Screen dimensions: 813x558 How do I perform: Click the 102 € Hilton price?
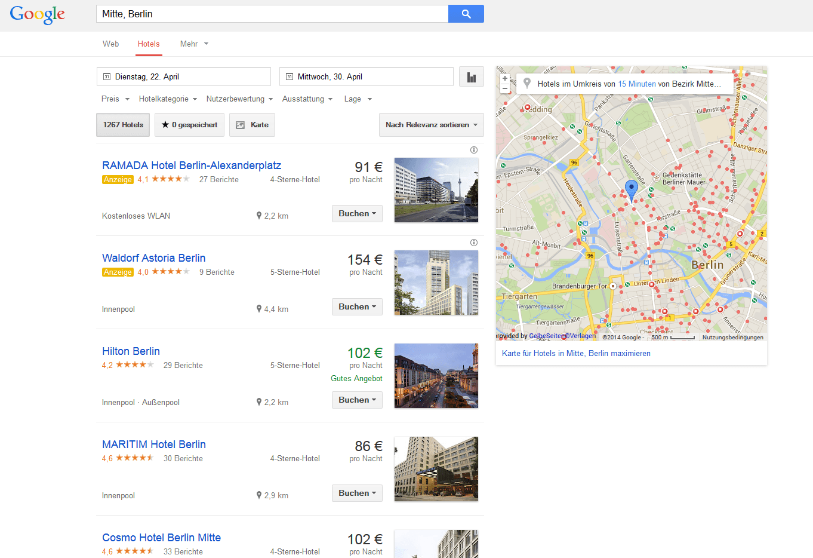(365, 353)
